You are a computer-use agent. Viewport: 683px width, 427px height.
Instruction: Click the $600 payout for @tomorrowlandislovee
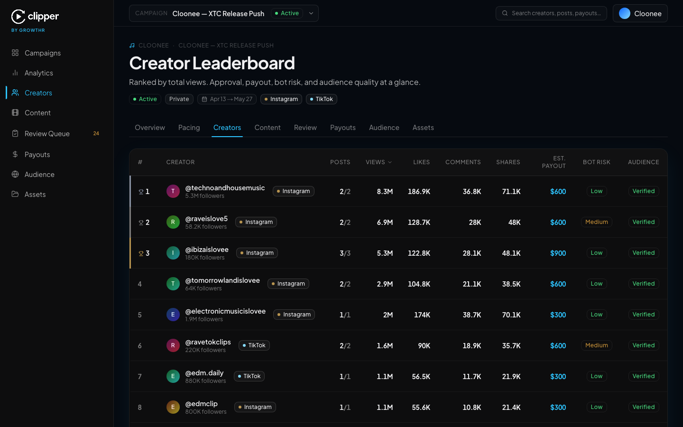(558, 284)
